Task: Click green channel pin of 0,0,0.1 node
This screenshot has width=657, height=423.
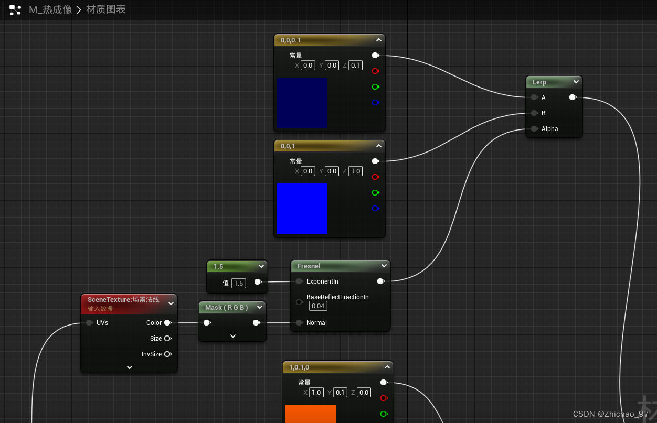Action: tap(375, 86)
